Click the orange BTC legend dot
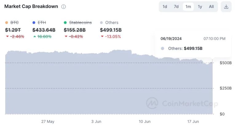Viewport: 237px width, 130px height. 7,23
